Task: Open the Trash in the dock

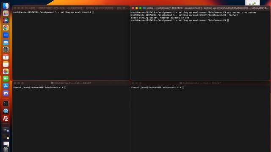Action: [x=6, y=149]
